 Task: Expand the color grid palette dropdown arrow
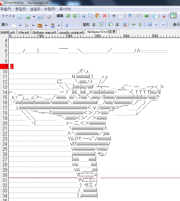(33, 25)
